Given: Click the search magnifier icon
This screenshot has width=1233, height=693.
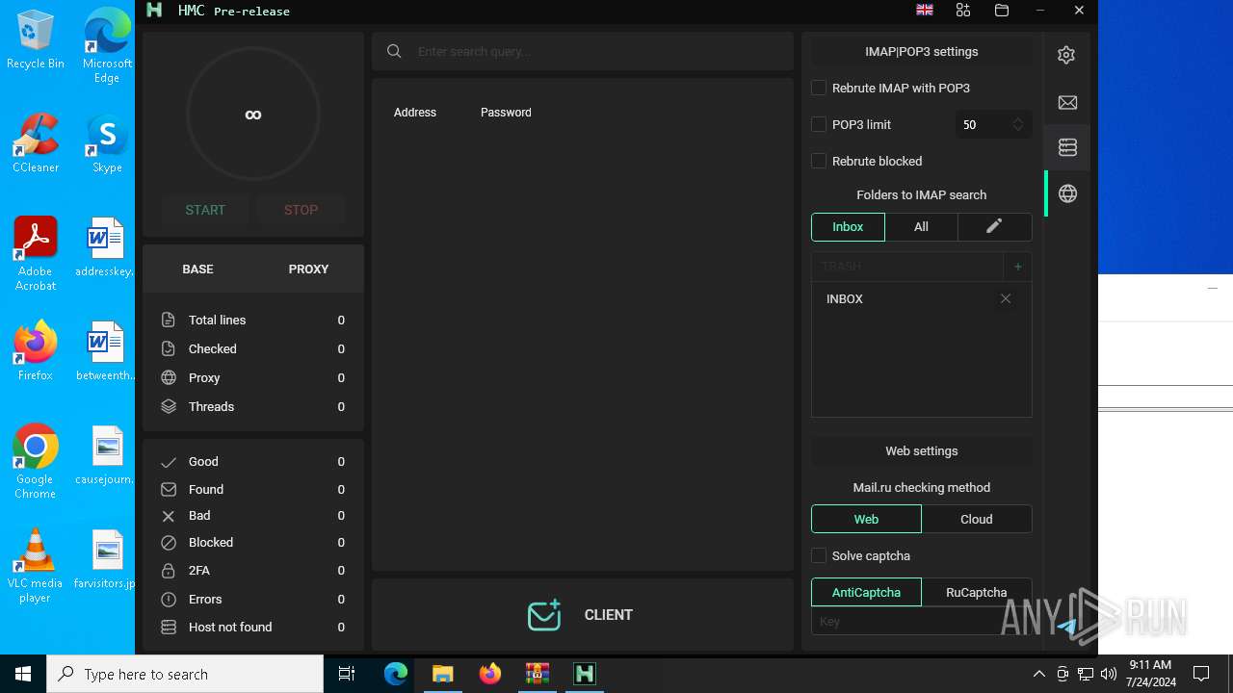Looking at the screenshot, I should coord(394,51).
